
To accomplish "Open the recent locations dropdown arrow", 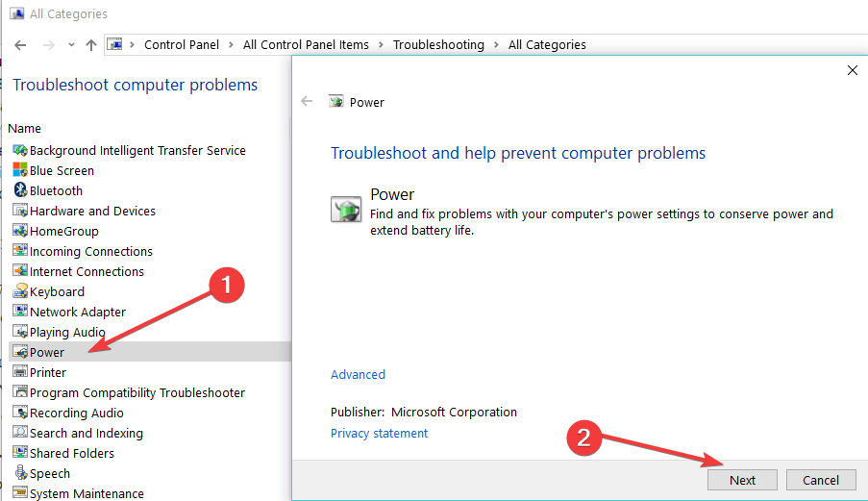I will click(71, 45).
